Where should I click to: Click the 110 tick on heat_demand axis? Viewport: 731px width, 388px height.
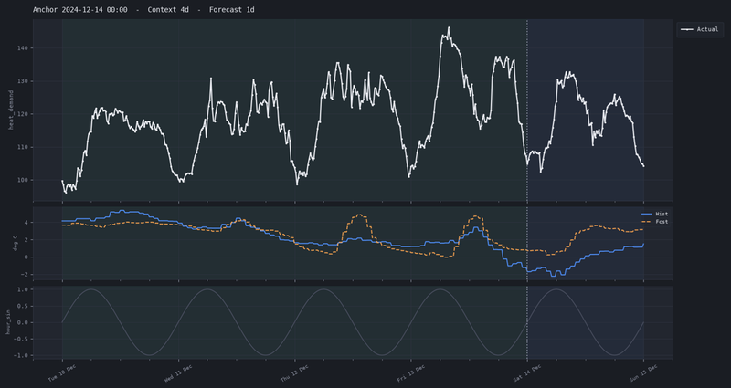[24, 147]
